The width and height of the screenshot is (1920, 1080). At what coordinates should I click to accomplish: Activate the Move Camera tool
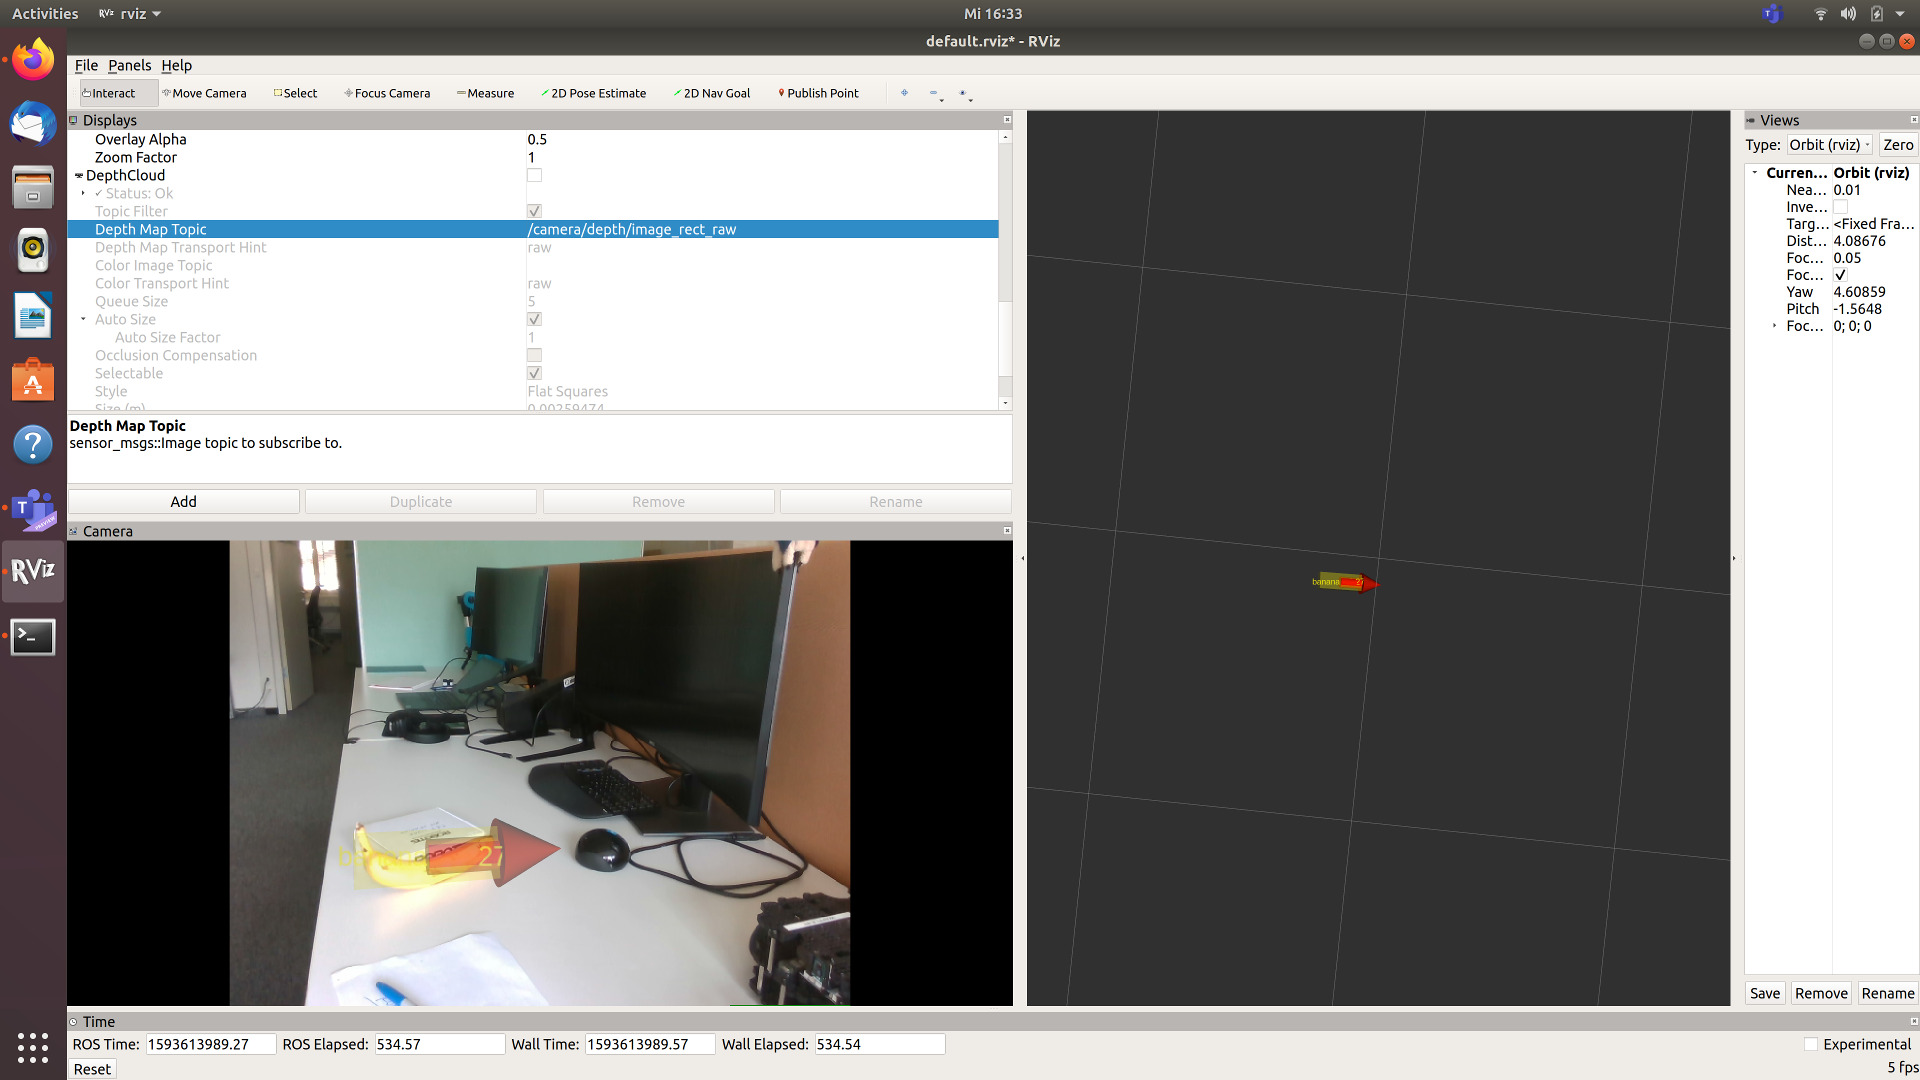pos(205,92)
